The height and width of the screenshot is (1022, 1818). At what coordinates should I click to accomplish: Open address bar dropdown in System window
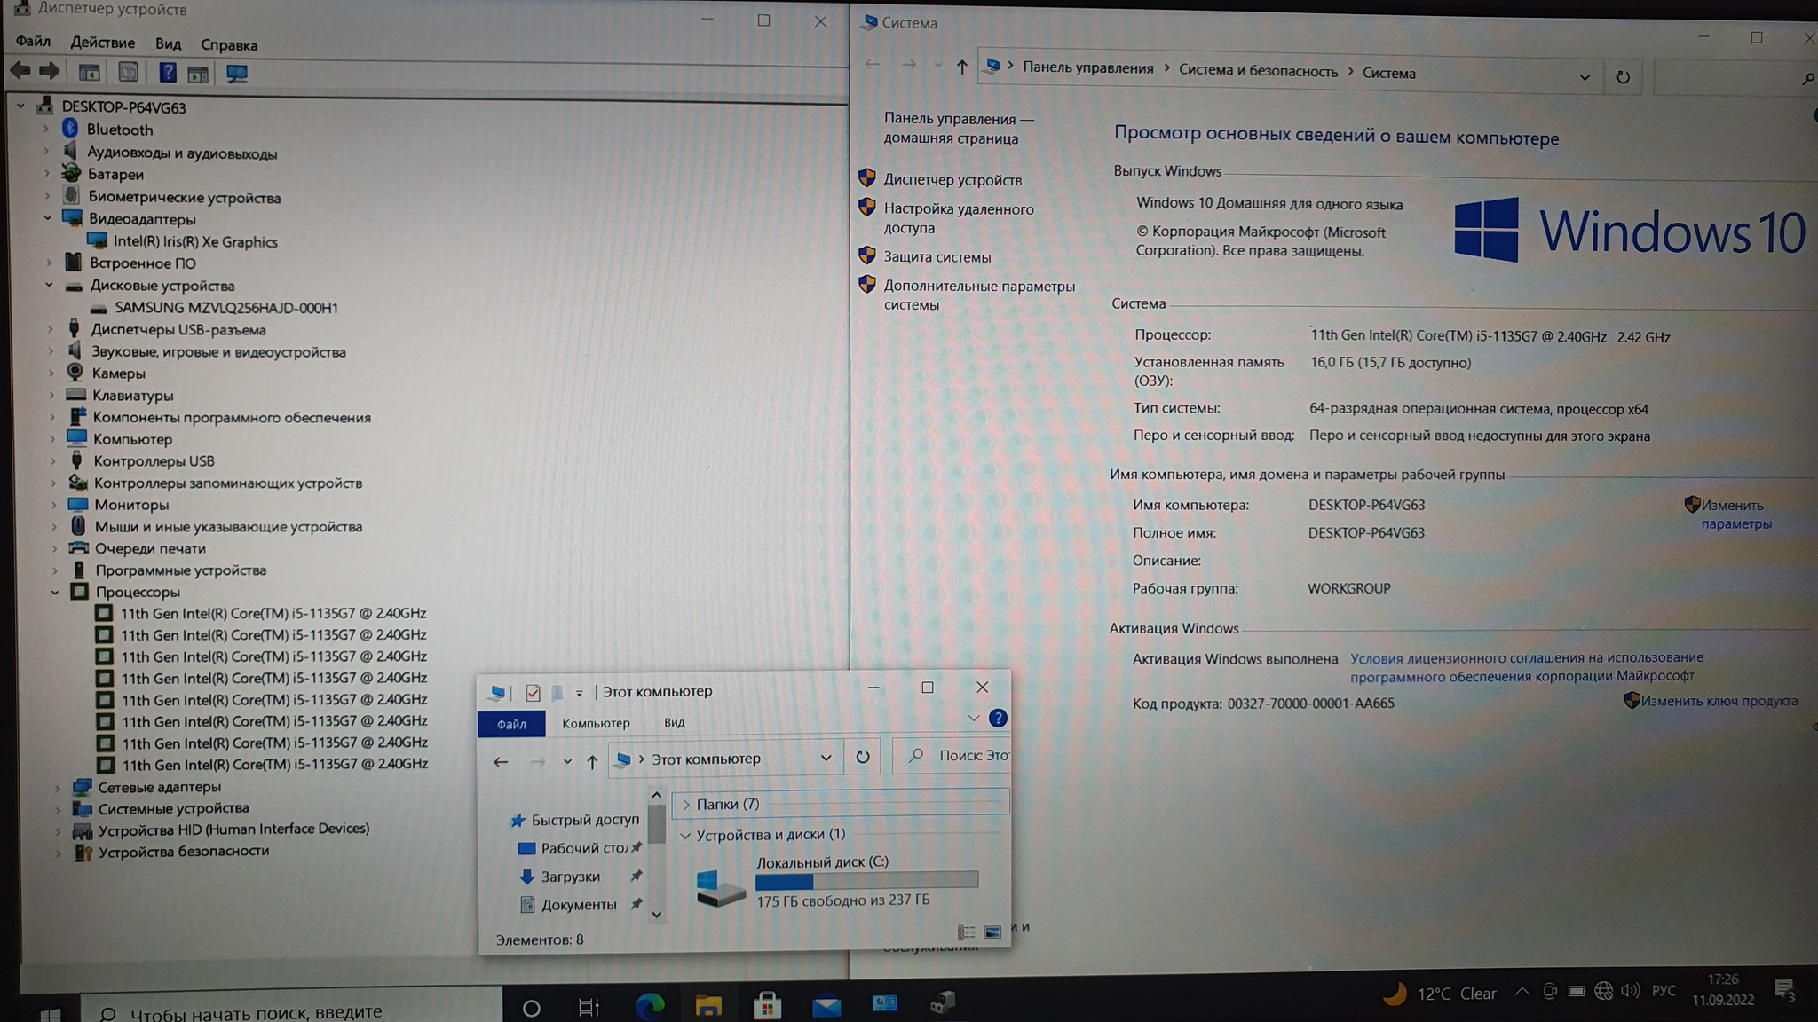[x=1585, y=77]
